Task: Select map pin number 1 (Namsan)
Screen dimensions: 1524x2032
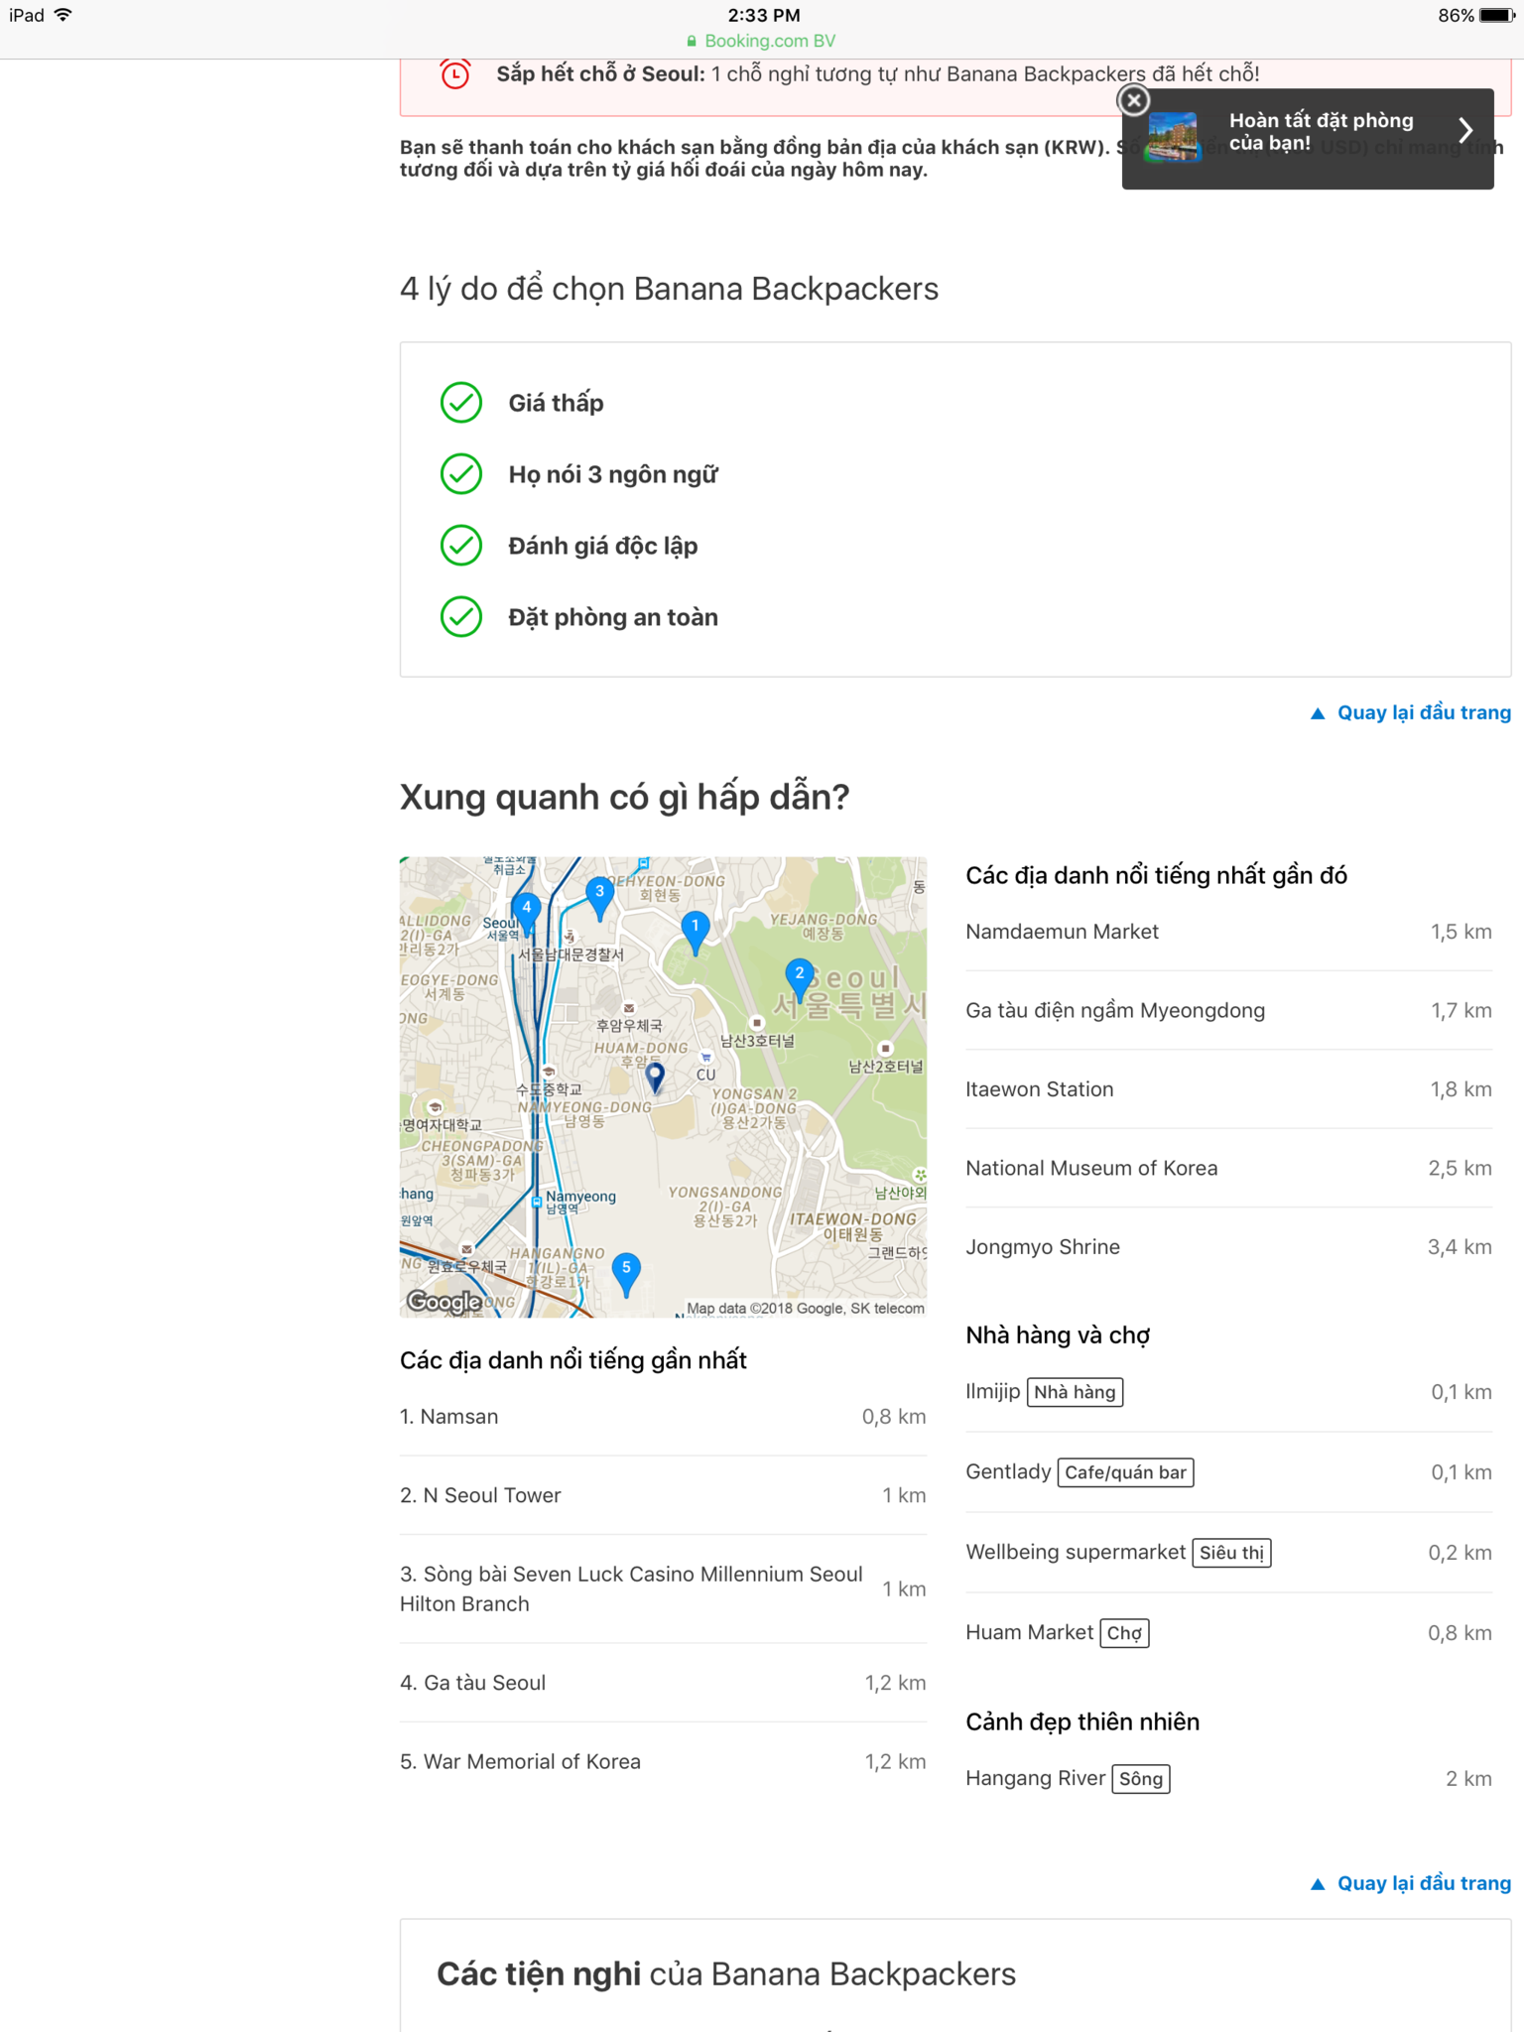Action: coord(696,932)
